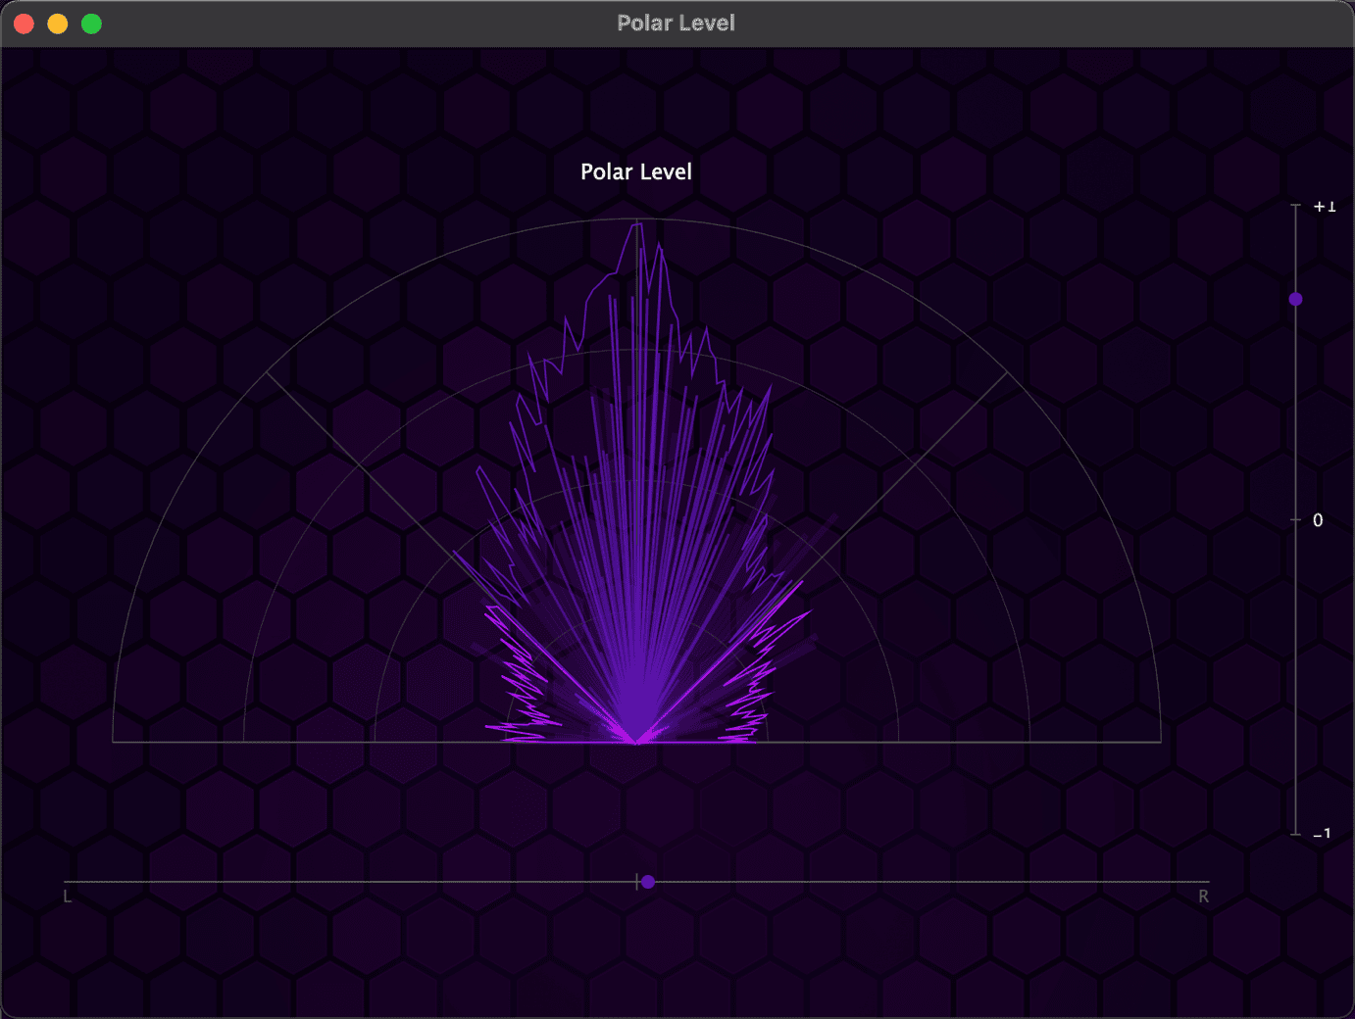Maximize the window with the green button
The height and width of the screenshot is (1019, 1355).
coord(91,24)
